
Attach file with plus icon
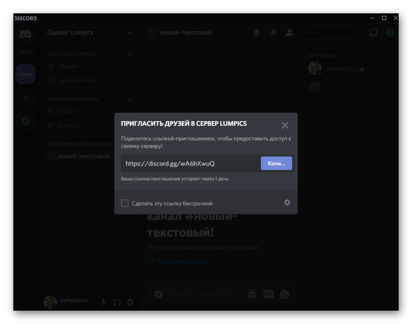[x=159, y=294]
